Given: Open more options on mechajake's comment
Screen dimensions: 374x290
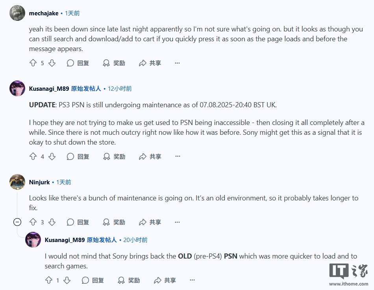Looking at the screenshot, I should [177, 63].
